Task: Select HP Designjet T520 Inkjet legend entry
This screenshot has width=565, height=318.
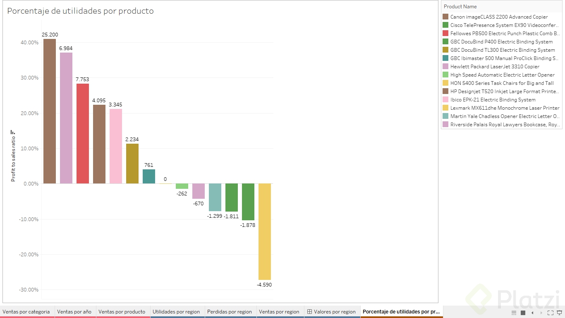Action: (501, 92)
